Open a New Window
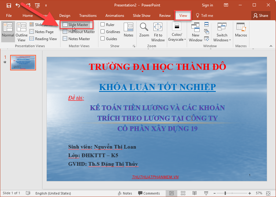The image size is (276, 197). pos(195,32)
